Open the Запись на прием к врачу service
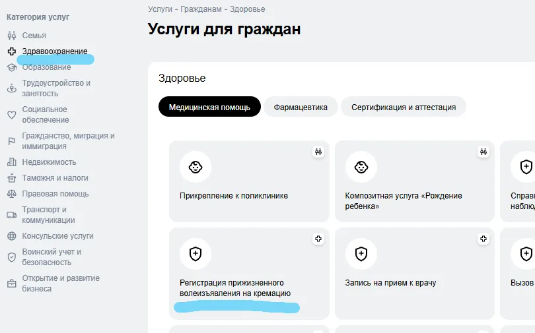The width and height of the screenshot is (535, 333). point(415,274)
